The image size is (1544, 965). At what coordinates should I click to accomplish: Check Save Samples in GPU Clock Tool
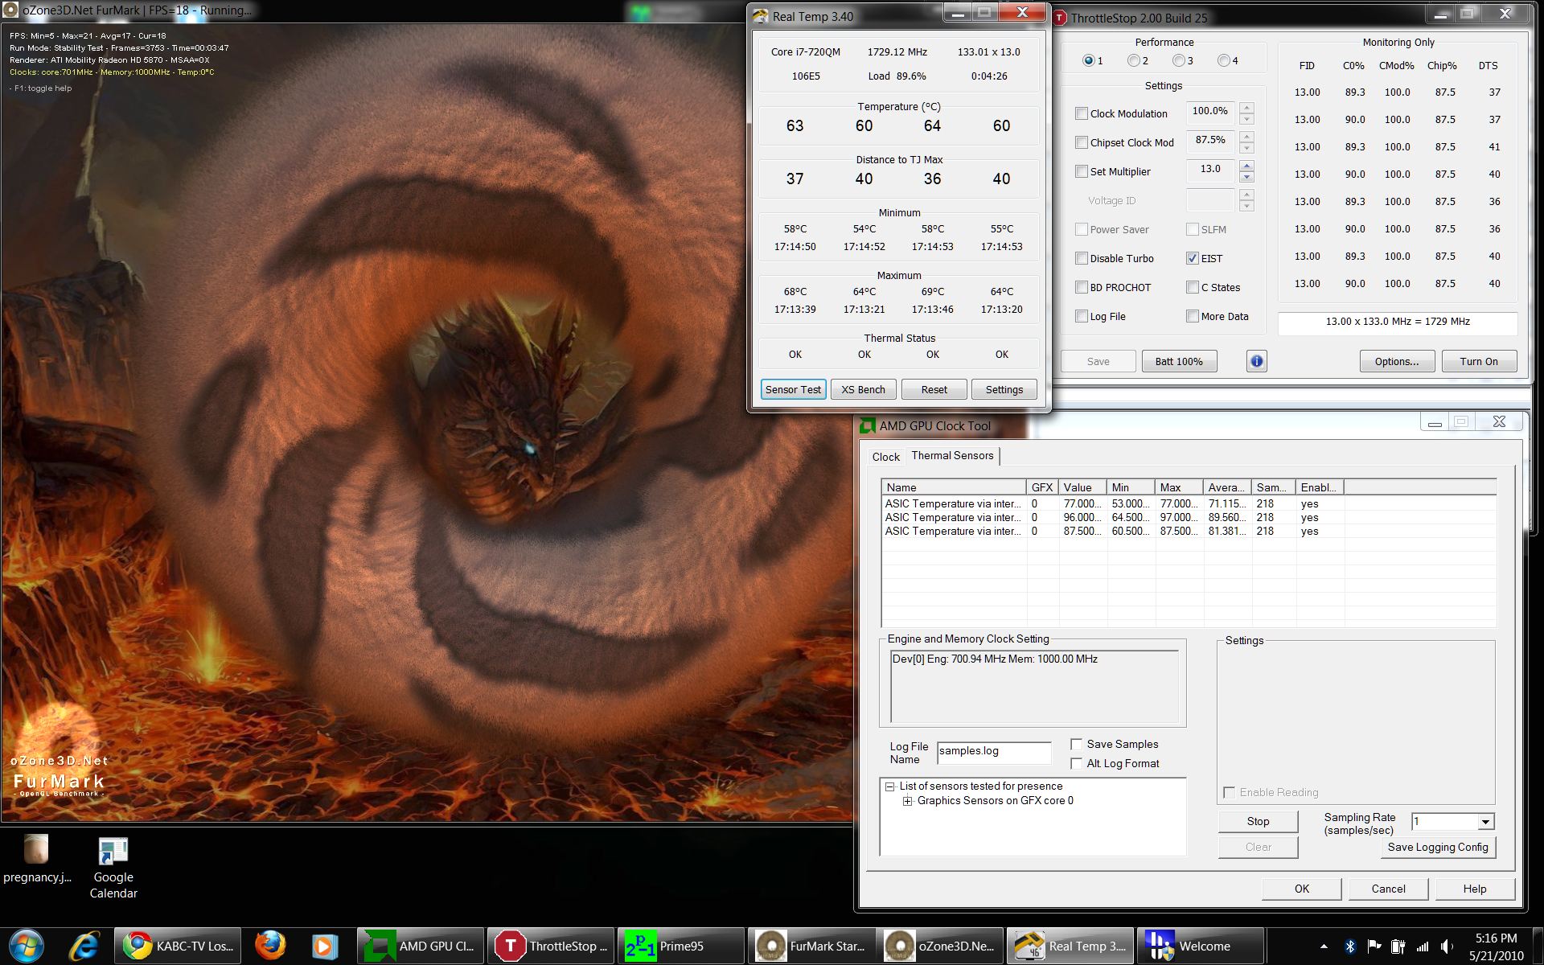(1076, 744)
